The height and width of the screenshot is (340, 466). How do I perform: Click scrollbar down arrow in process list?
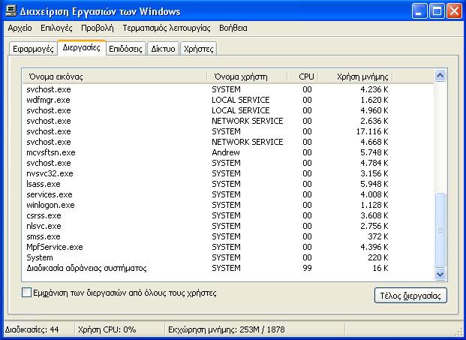(440, 275)
